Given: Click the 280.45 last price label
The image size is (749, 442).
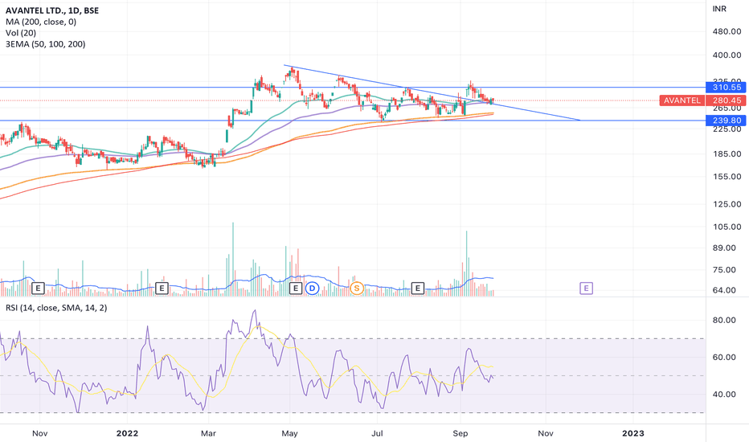Looking at the screenshot, I should [726, 100].
